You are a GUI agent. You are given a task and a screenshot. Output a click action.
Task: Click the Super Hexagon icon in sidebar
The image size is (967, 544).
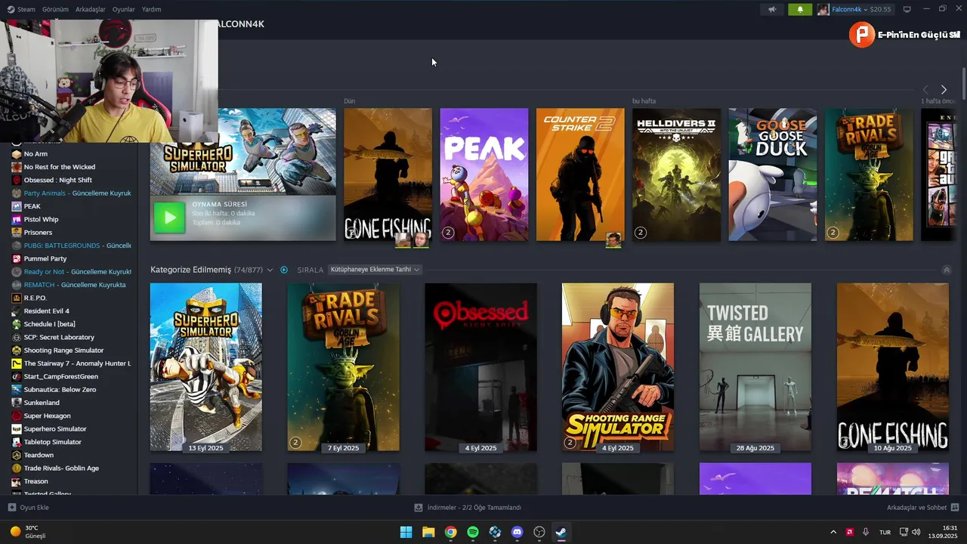tap(17, 416)
